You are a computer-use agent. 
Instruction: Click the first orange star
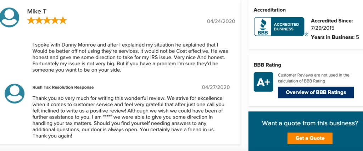31,20
